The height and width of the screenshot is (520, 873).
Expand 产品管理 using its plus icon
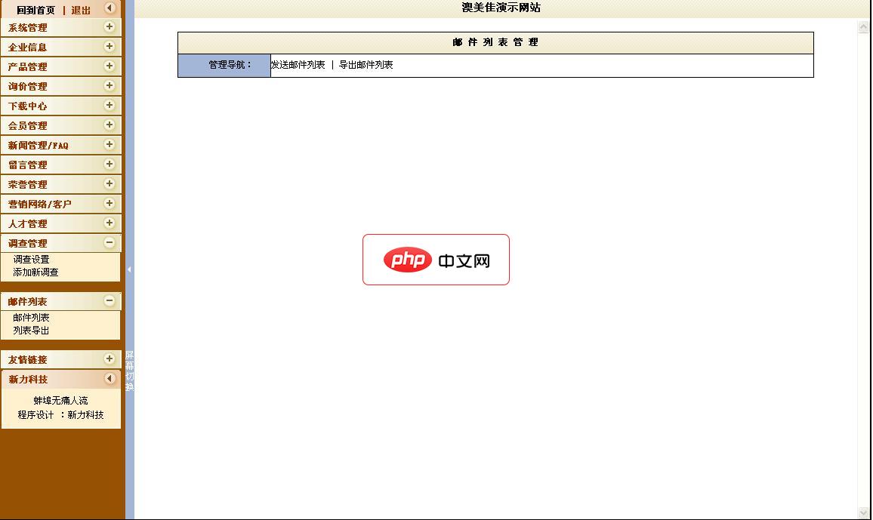(111, 66)
